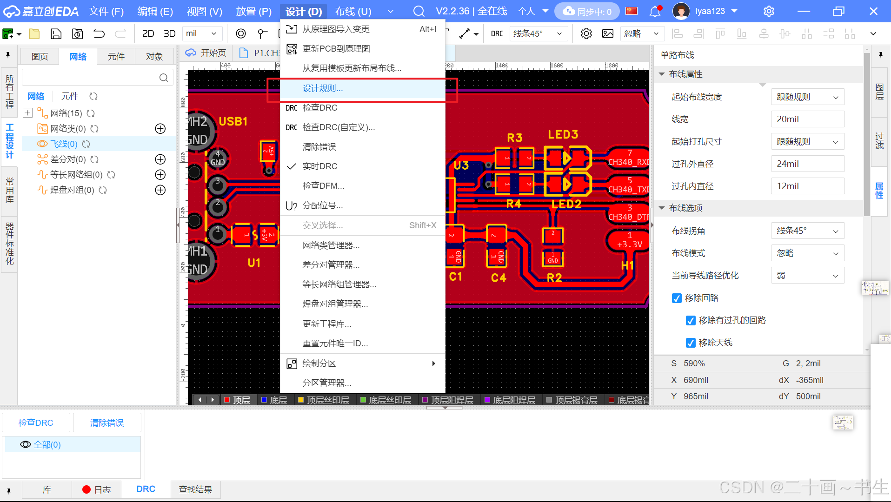The height and width of the screenshot is (502, 891).
Task: Click the language flag icon
Action: point(631,11)
